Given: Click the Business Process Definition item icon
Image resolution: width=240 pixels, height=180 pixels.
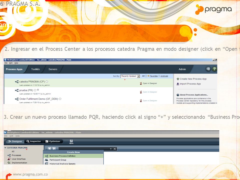Looking at the screenshot, I should [x=46, y=156].
